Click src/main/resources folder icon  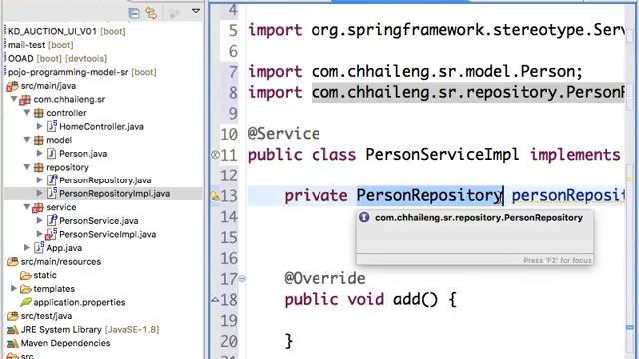pos(13,261)
